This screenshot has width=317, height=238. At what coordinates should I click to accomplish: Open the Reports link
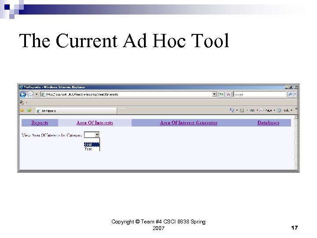[40, 123]
